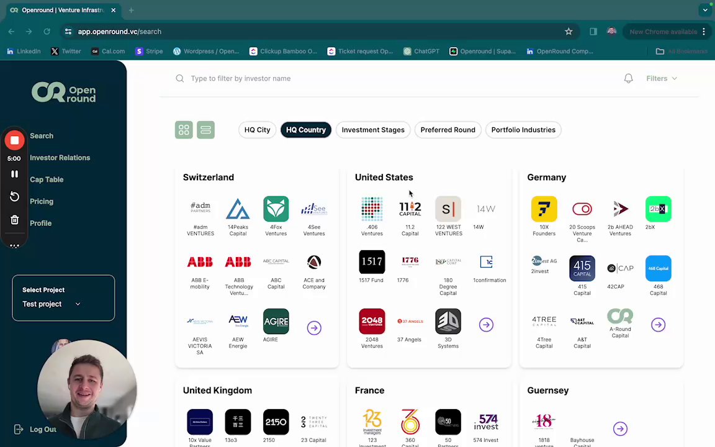This screenshot has height=447, width=715.
Task: Open more recording options ellipsis
Action: pyautogui.click(x=15, y=246)
